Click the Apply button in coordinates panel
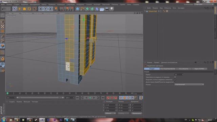 137,114
